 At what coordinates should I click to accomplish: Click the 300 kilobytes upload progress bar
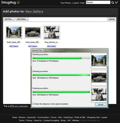[x=61, y=75]
